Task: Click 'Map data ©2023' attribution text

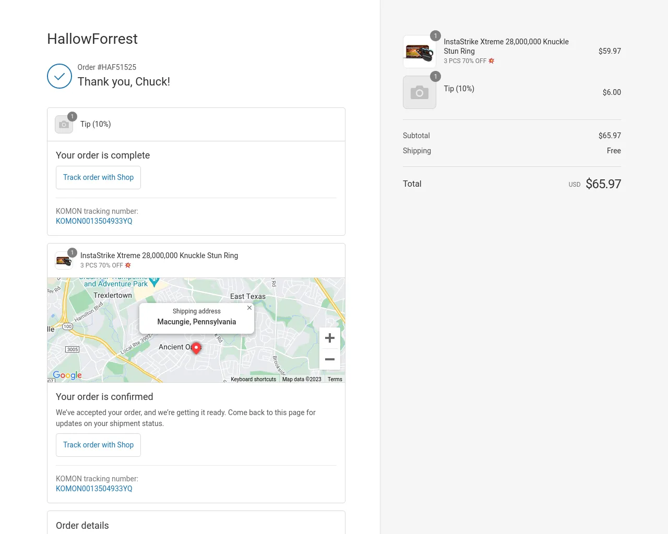Action: click(x=302, y=379)
